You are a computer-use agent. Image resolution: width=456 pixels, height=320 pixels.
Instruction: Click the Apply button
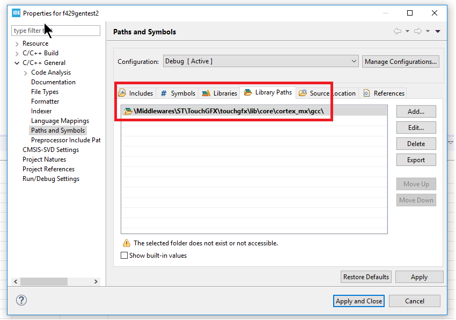(x=419, y=277)
